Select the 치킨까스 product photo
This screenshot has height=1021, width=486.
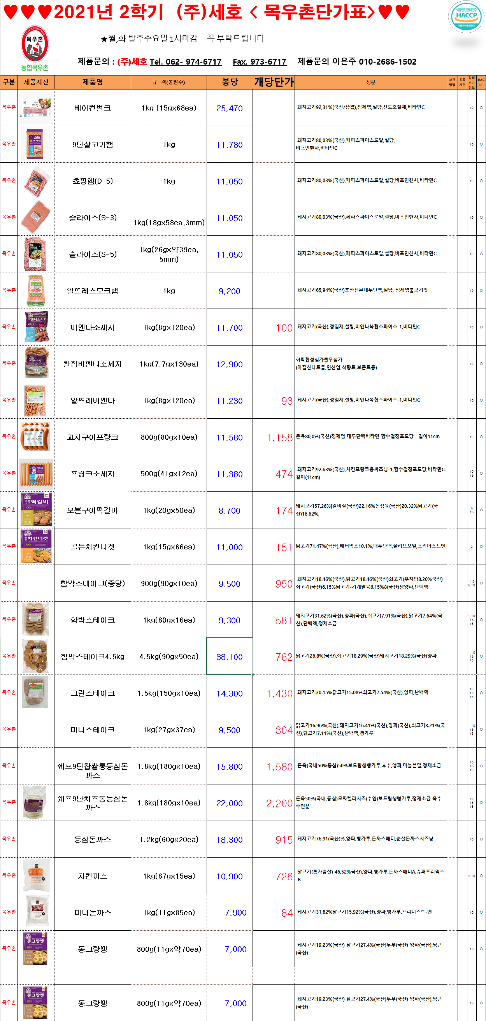tap(36, 875)
